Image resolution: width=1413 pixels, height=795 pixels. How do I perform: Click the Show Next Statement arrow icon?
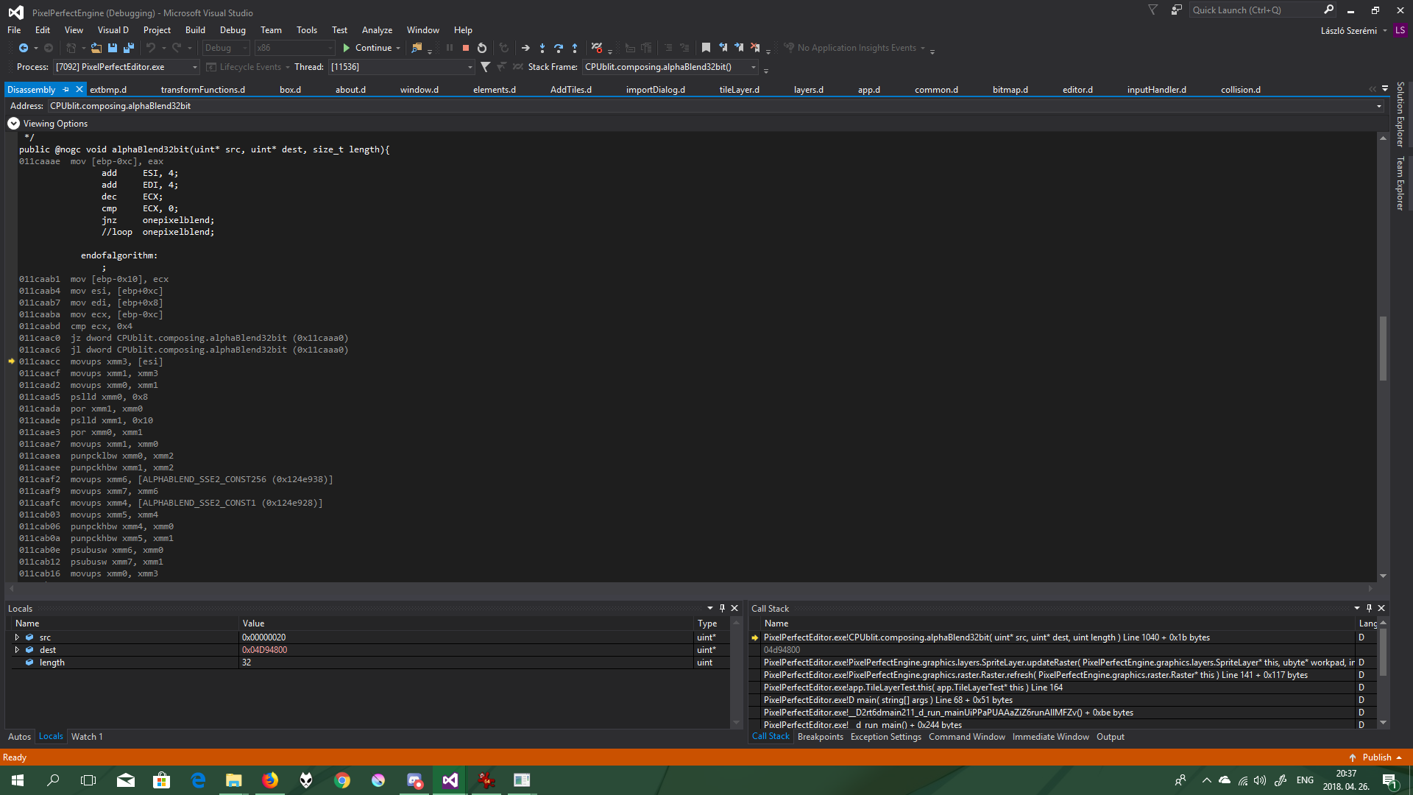coord(525,48)
